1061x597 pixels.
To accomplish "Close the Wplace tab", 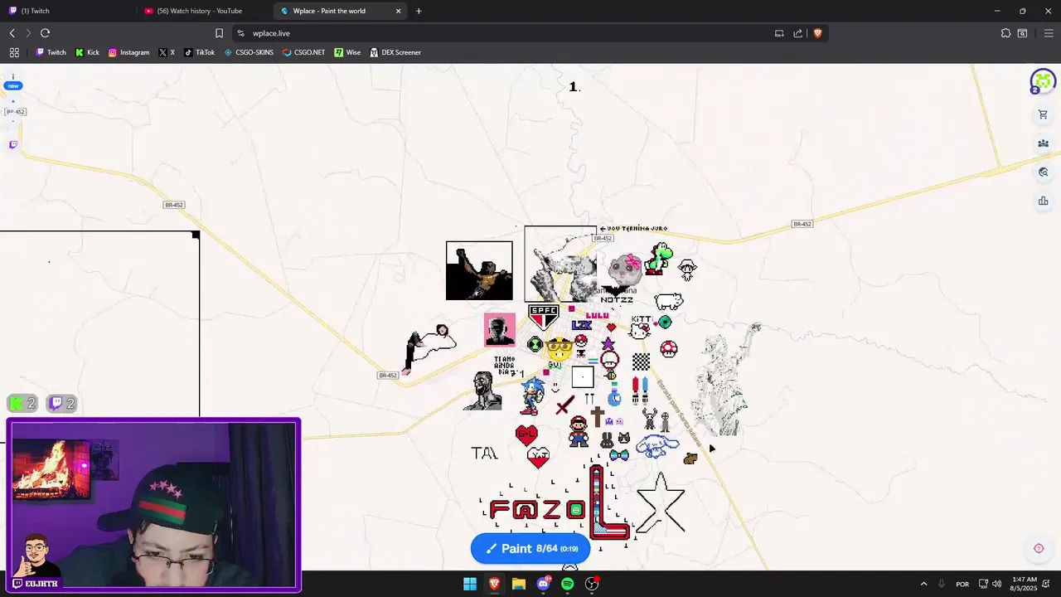I will coord(398,11).
